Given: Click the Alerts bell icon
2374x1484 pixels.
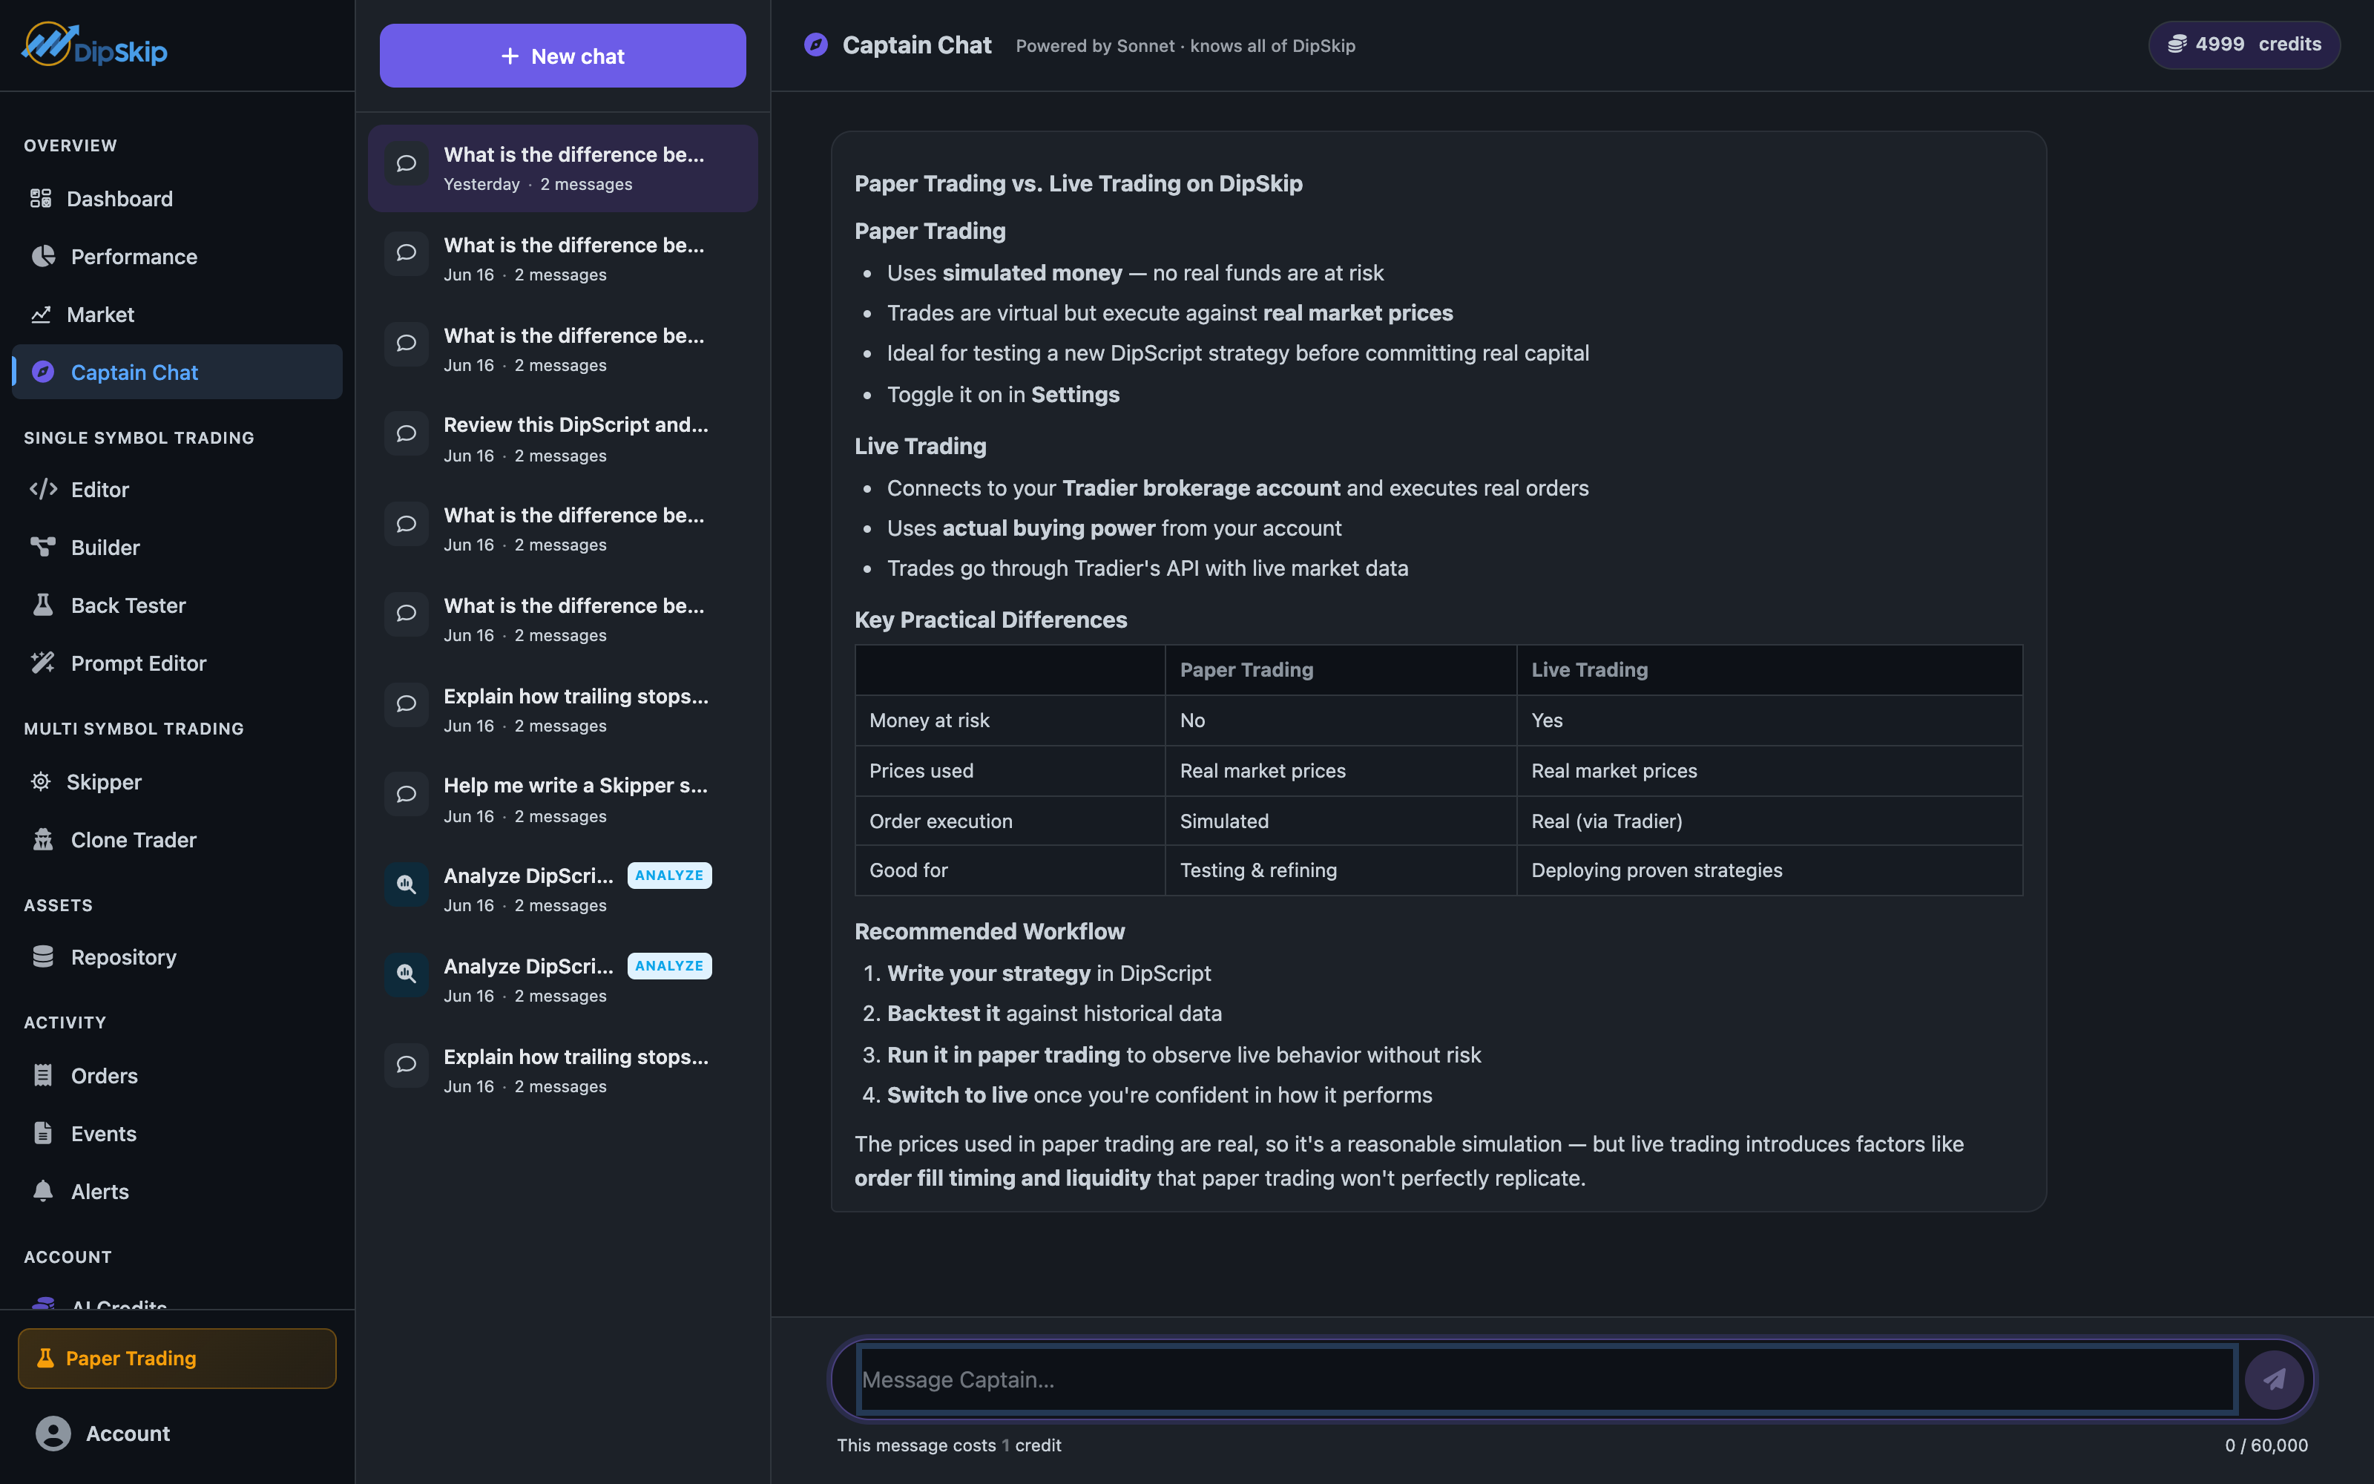Looking at the screenshot, I should [43, 1190].
